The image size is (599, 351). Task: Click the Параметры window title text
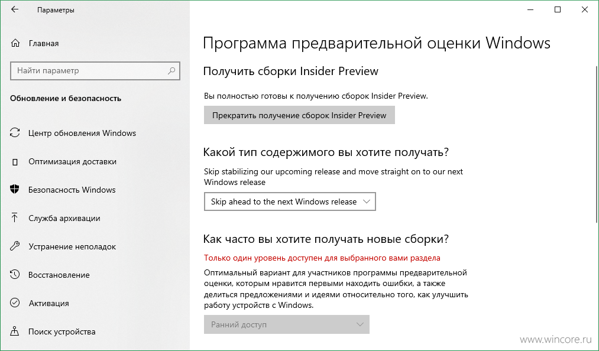[56, 10]
